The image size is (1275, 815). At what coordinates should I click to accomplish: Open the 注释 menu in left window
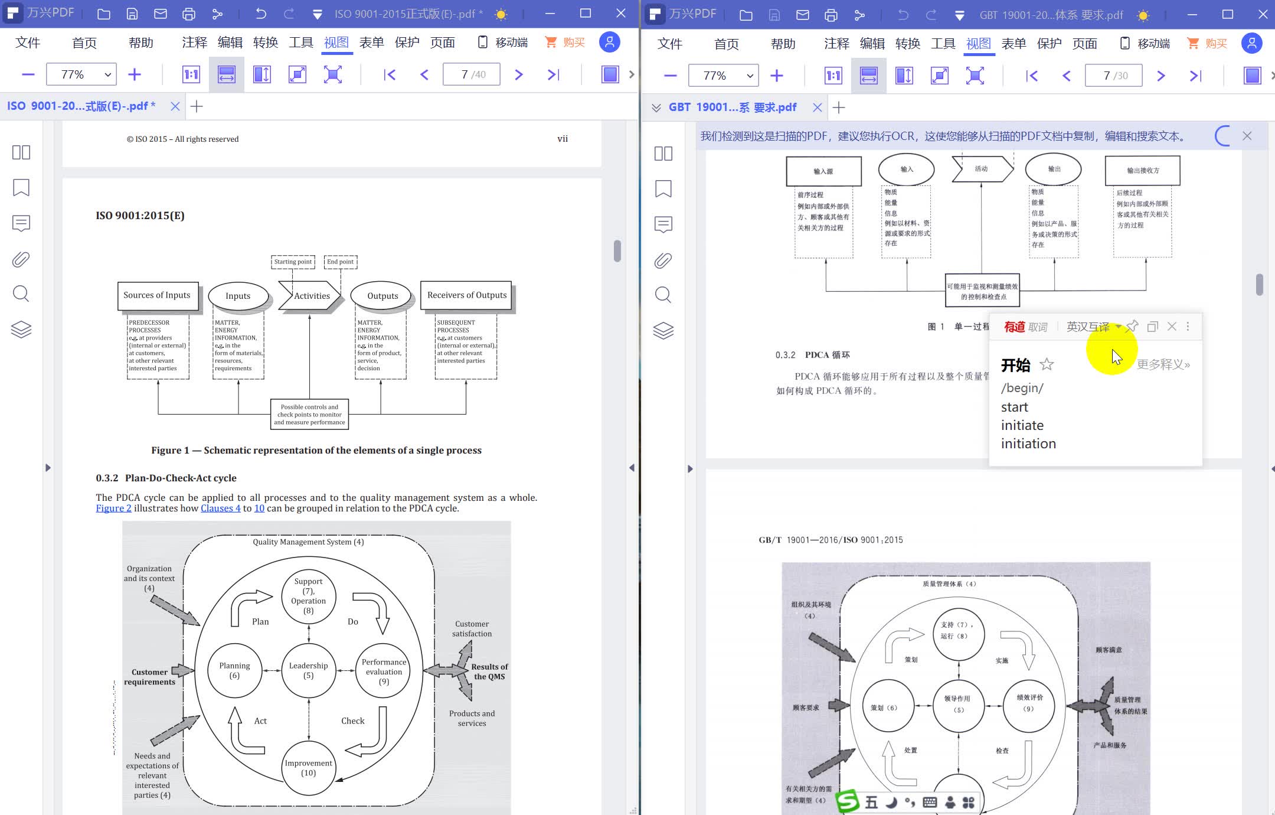coord(194,43)
